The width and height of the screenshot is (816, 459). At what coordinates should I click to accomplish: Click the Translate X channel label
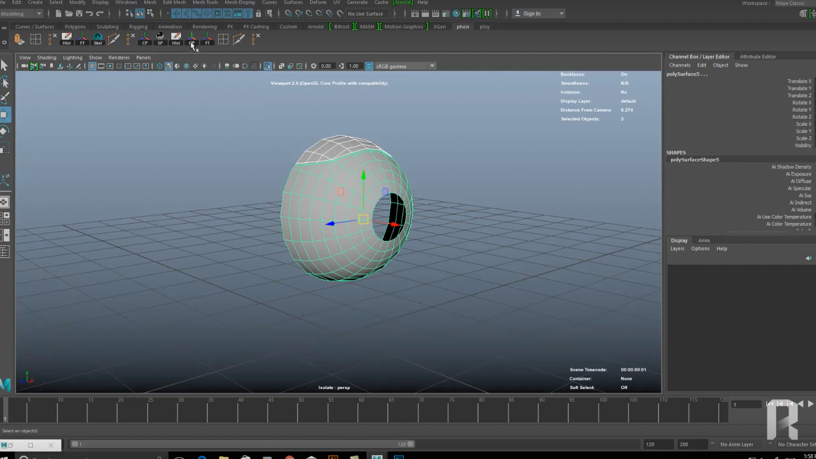[x=799, y=81]
